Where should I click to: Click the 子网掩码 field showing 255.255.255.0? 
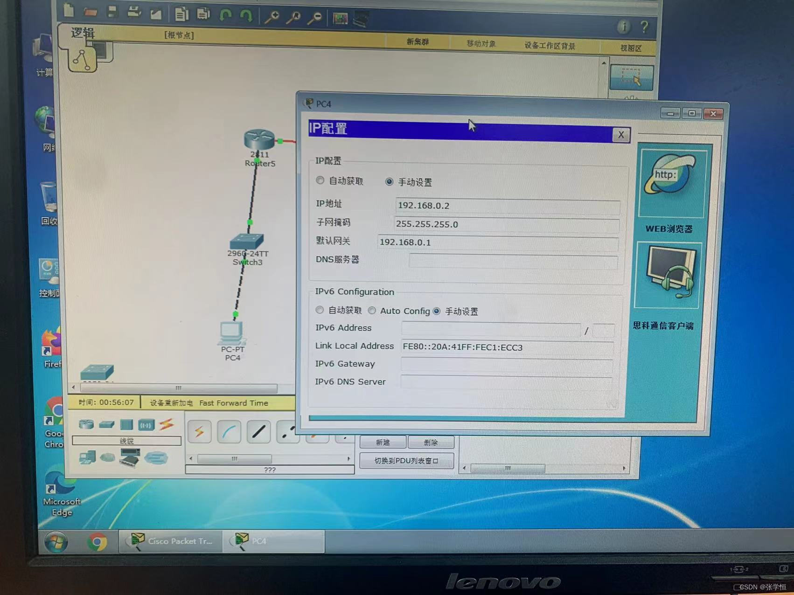pyautogui.click(x=507, y=225)
